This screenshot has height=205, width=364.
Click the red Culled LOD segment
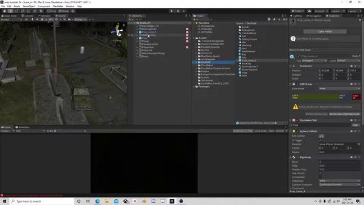pyautogui.click(x=356, y=97)
